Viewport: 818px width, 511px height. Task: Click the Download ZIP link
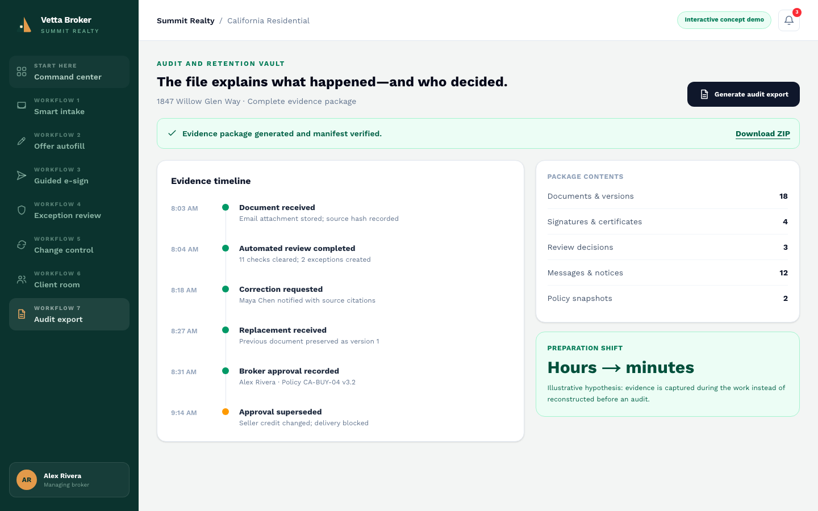[763, 134]
